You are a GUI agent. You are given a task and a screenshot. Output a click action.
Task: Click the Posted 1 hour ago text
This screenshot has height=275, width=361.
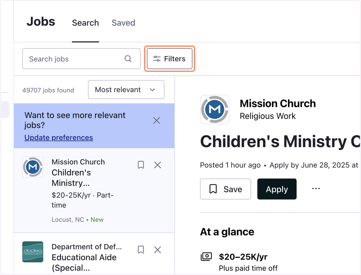click(x=230, y=165)
